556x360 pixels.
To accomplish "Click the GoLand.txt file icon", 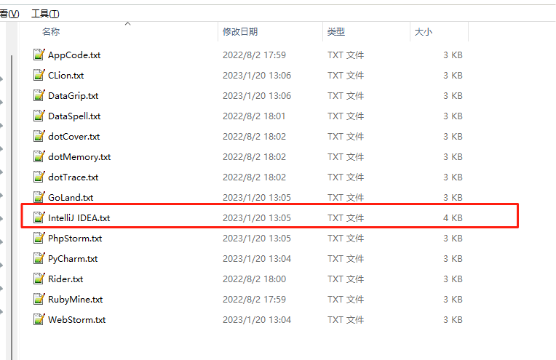I will tap(39, 197).
